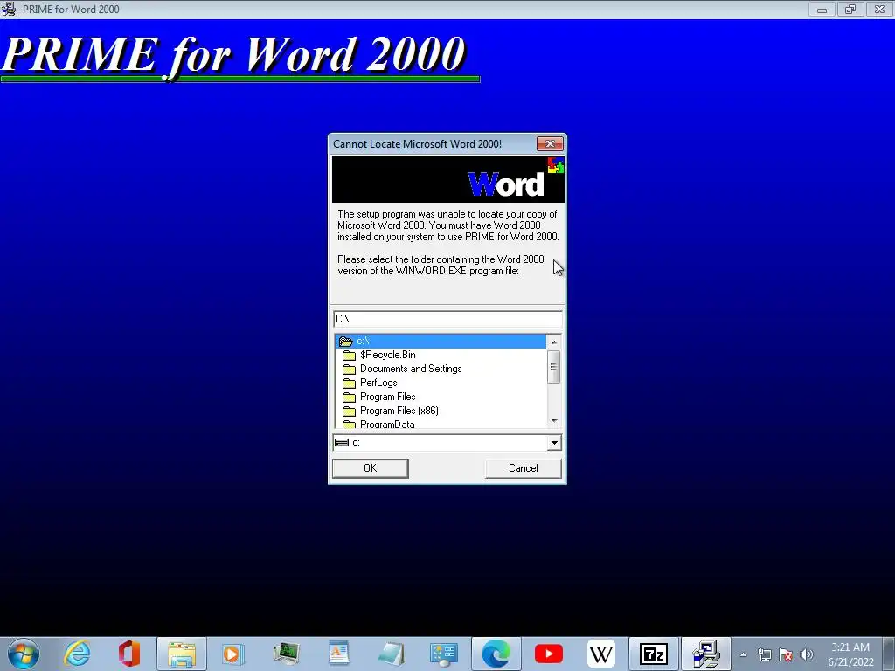Open Wikipedia from the taskbar
This screenshot has height=671, width=895.
[601, 654]
